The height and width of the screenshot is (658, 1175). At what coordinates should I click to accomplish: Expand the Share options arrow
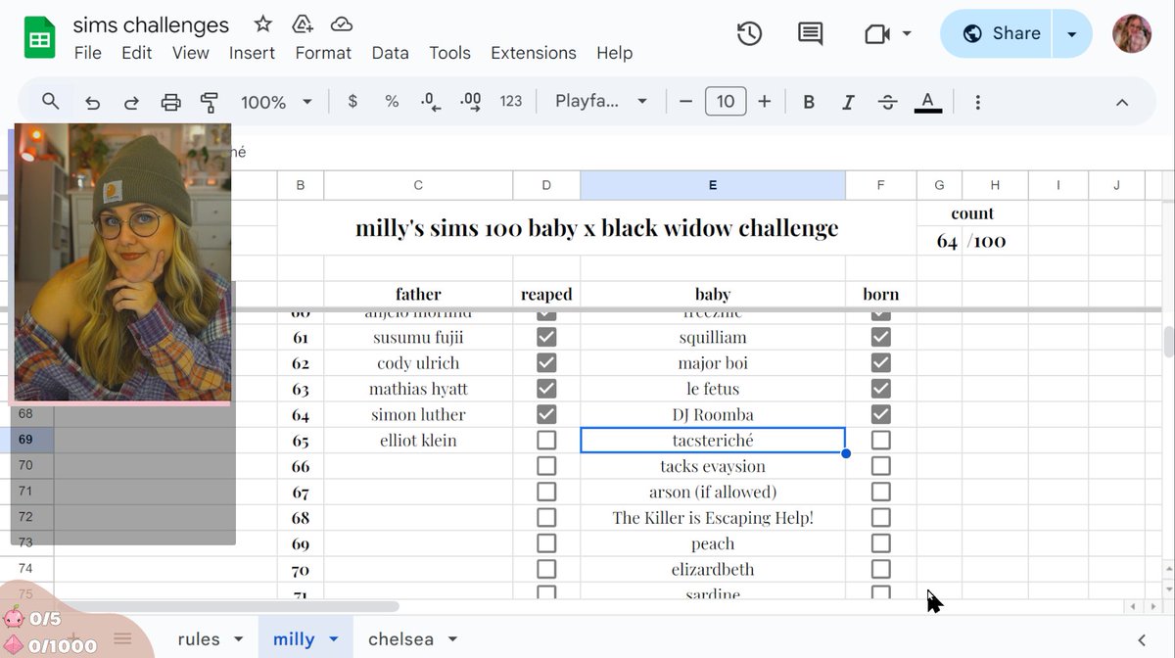[1072, 34]
